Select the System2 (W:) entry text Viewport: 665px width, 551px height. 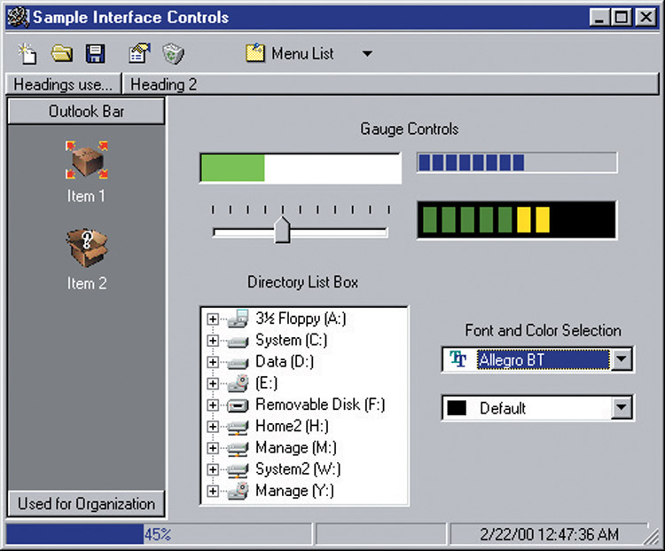(298, 469)
